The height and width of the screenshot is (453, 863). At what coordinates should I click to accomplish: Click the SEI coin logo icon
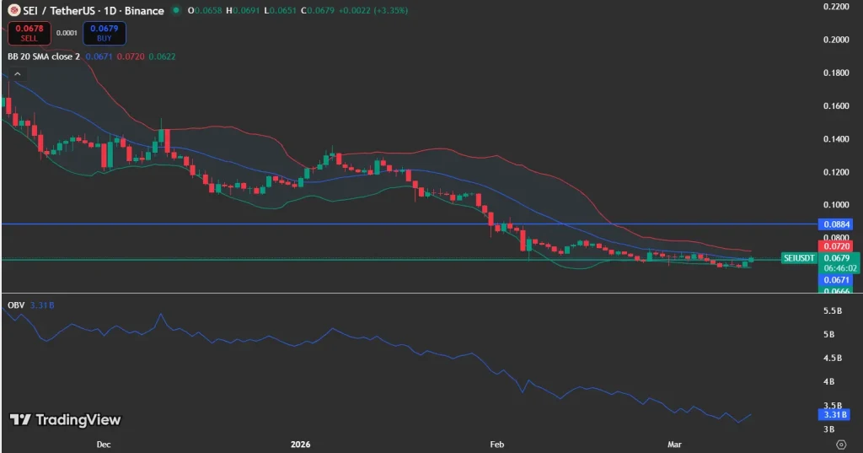click(x=13, y=10)
